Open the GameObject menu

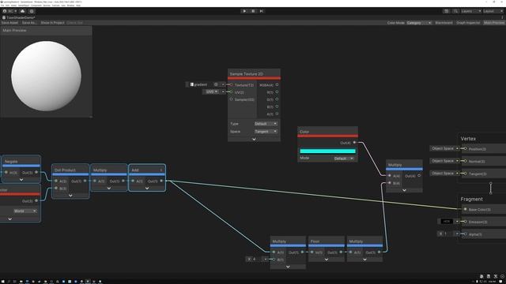coord(24,6)
